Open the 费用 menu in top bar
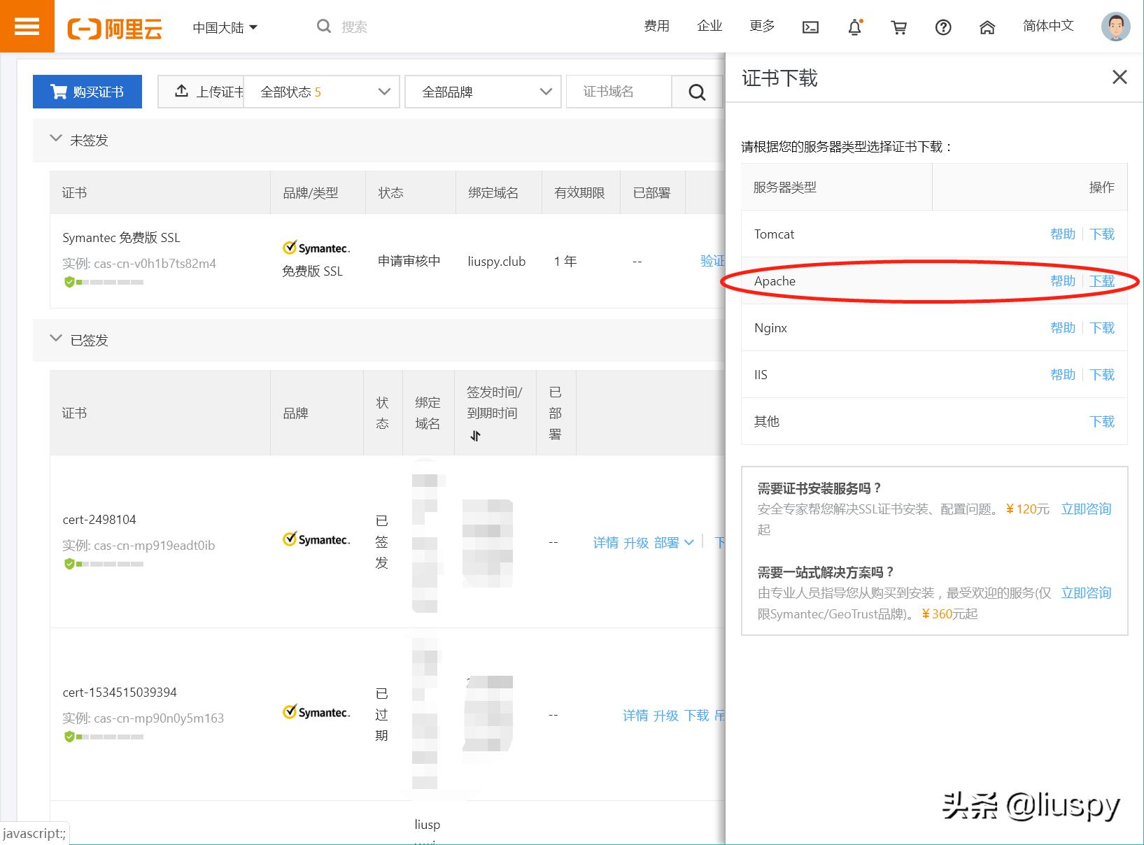Image resolution: width=1144 pixels, height=845 pixels. click(656, 26)
